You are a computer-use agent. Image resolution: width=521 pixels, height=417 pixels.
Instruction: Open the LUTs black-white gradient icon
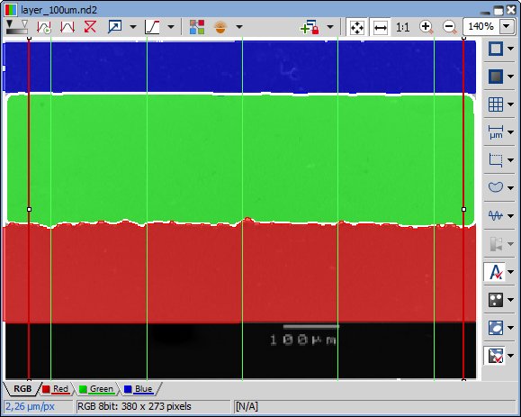click(17, 27)
